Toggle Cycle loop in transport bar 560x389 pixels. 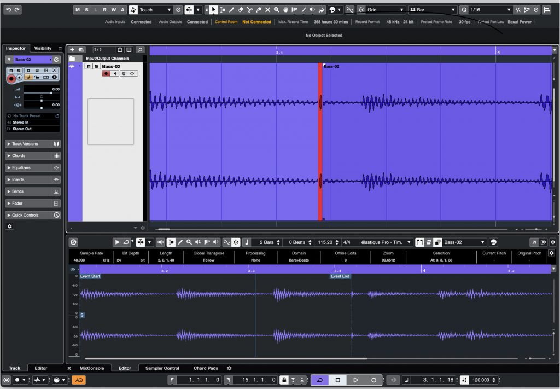point(319,380)
